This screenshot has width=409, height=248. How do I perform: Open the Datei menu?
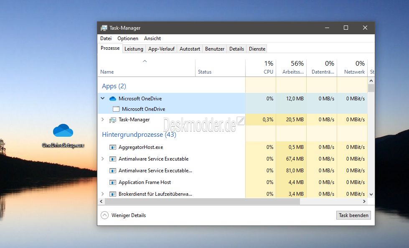106,38
